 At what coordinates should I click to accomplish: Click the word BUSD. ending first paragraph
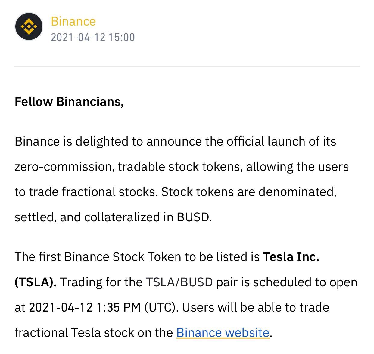[194, 217]
